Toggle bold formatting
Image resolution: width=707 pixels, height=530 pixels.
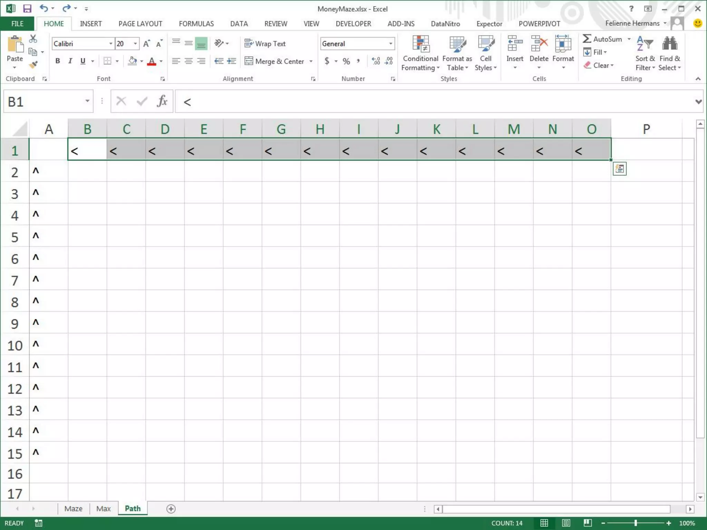58,61
